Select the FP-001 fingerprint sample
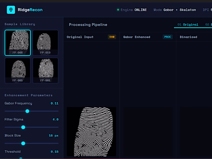212x159 pixels. pos(45,71)
